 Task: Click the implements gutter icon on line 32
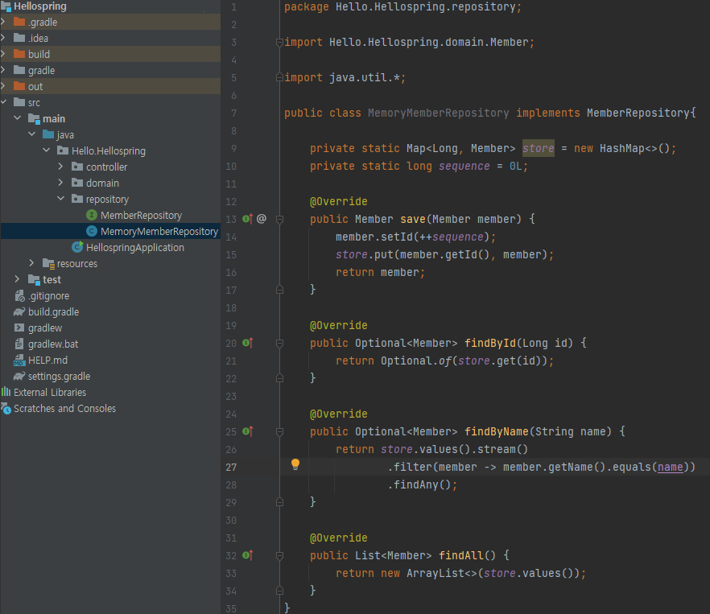[x=247, y=555]
